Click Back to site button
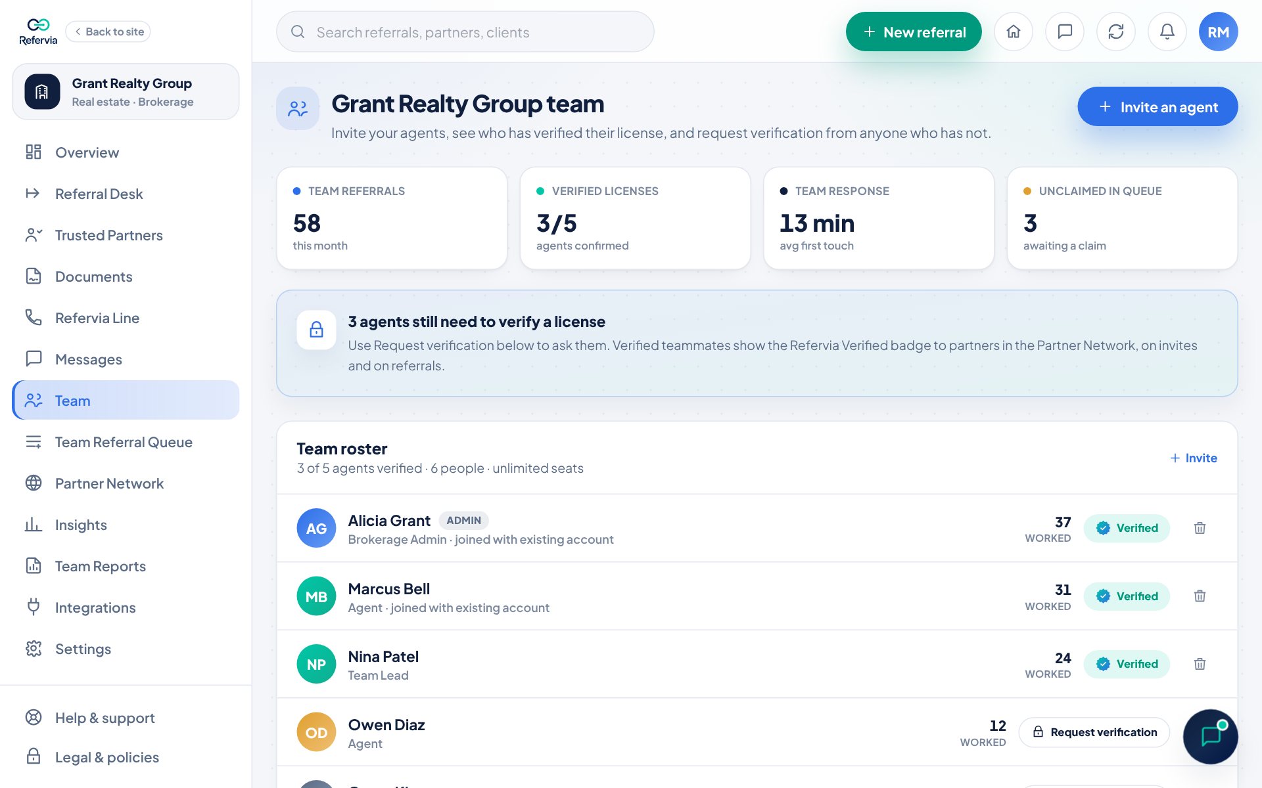The width and height of the screenshot is (1262, 788). pos(108,32)
